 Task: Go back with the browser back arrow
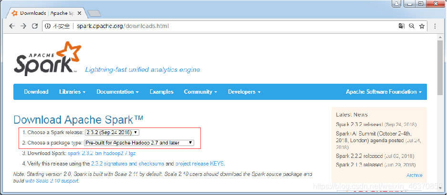pyautogui.click(x=12, y=26)
